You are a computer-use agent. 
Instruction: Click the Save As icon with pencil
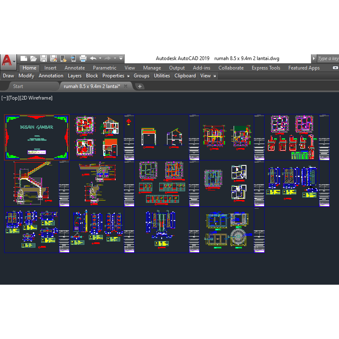(53, 58)
